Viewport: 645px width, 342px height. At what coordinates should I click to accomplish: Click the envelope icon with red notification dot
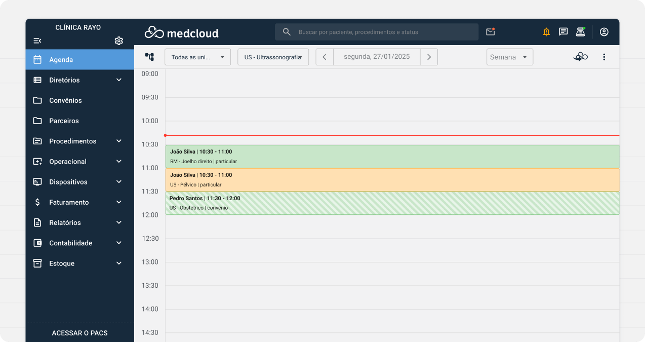(x=490, y=31)
